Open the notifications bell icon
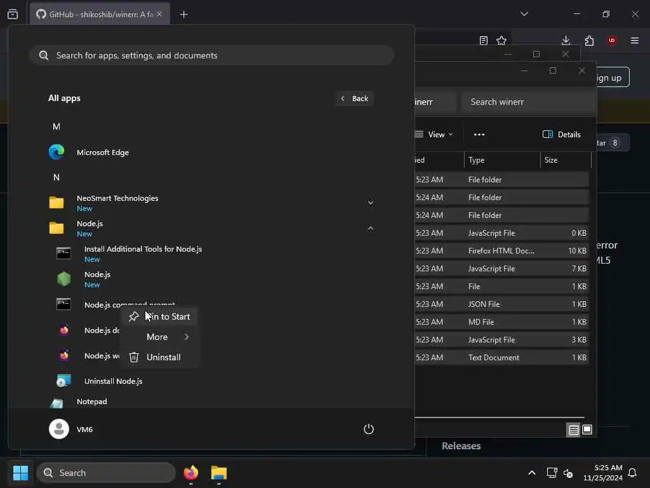 coord(633,473)
